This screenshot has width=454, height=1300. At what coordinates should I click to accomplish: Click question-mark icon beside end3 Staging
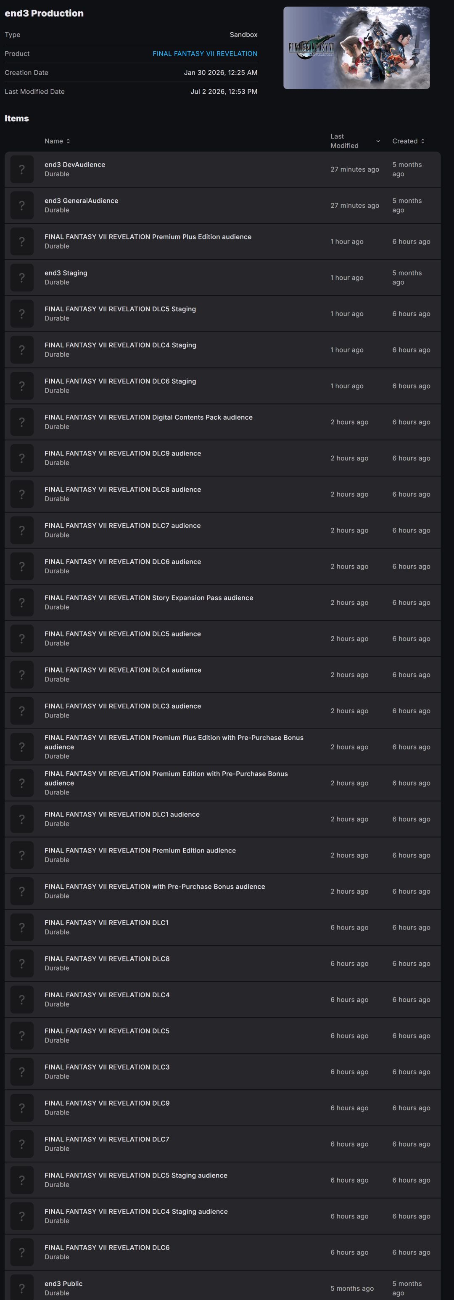click(22, 278)
